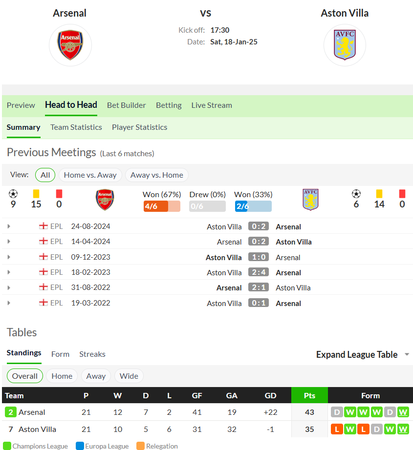Select the All view filter
The height and width of the screenshot is (450, 413).
(x=45, y=175)
